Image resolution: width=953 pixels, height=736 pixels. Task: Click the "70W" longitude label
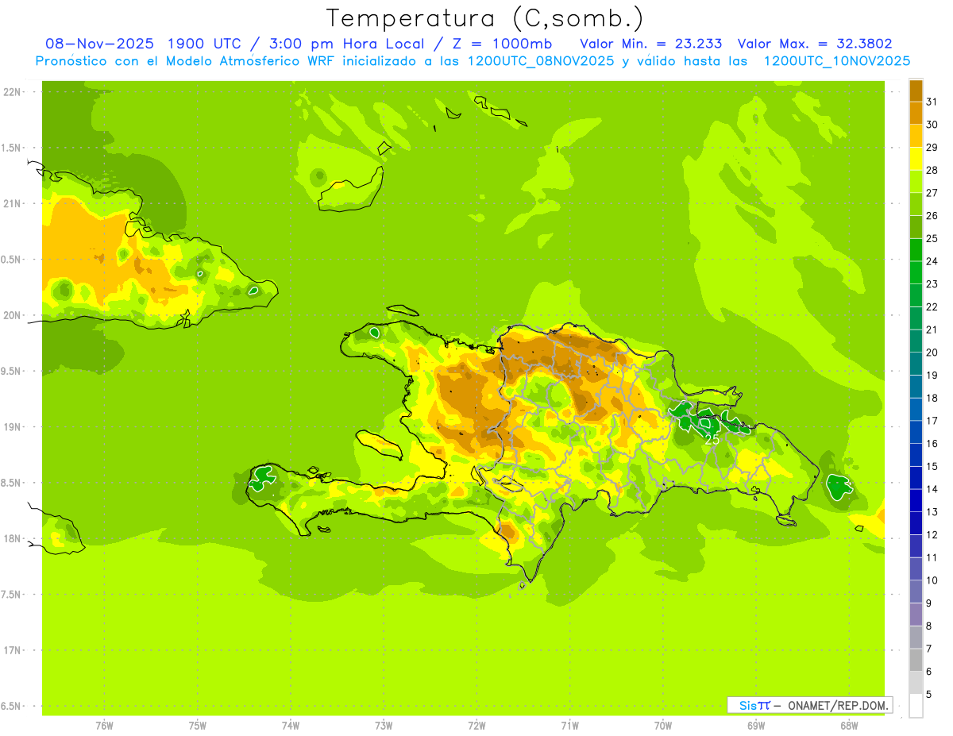coord(662,725)
